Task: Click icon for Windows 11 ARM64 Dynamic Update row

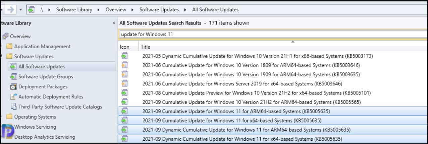Action: [124, 130]
